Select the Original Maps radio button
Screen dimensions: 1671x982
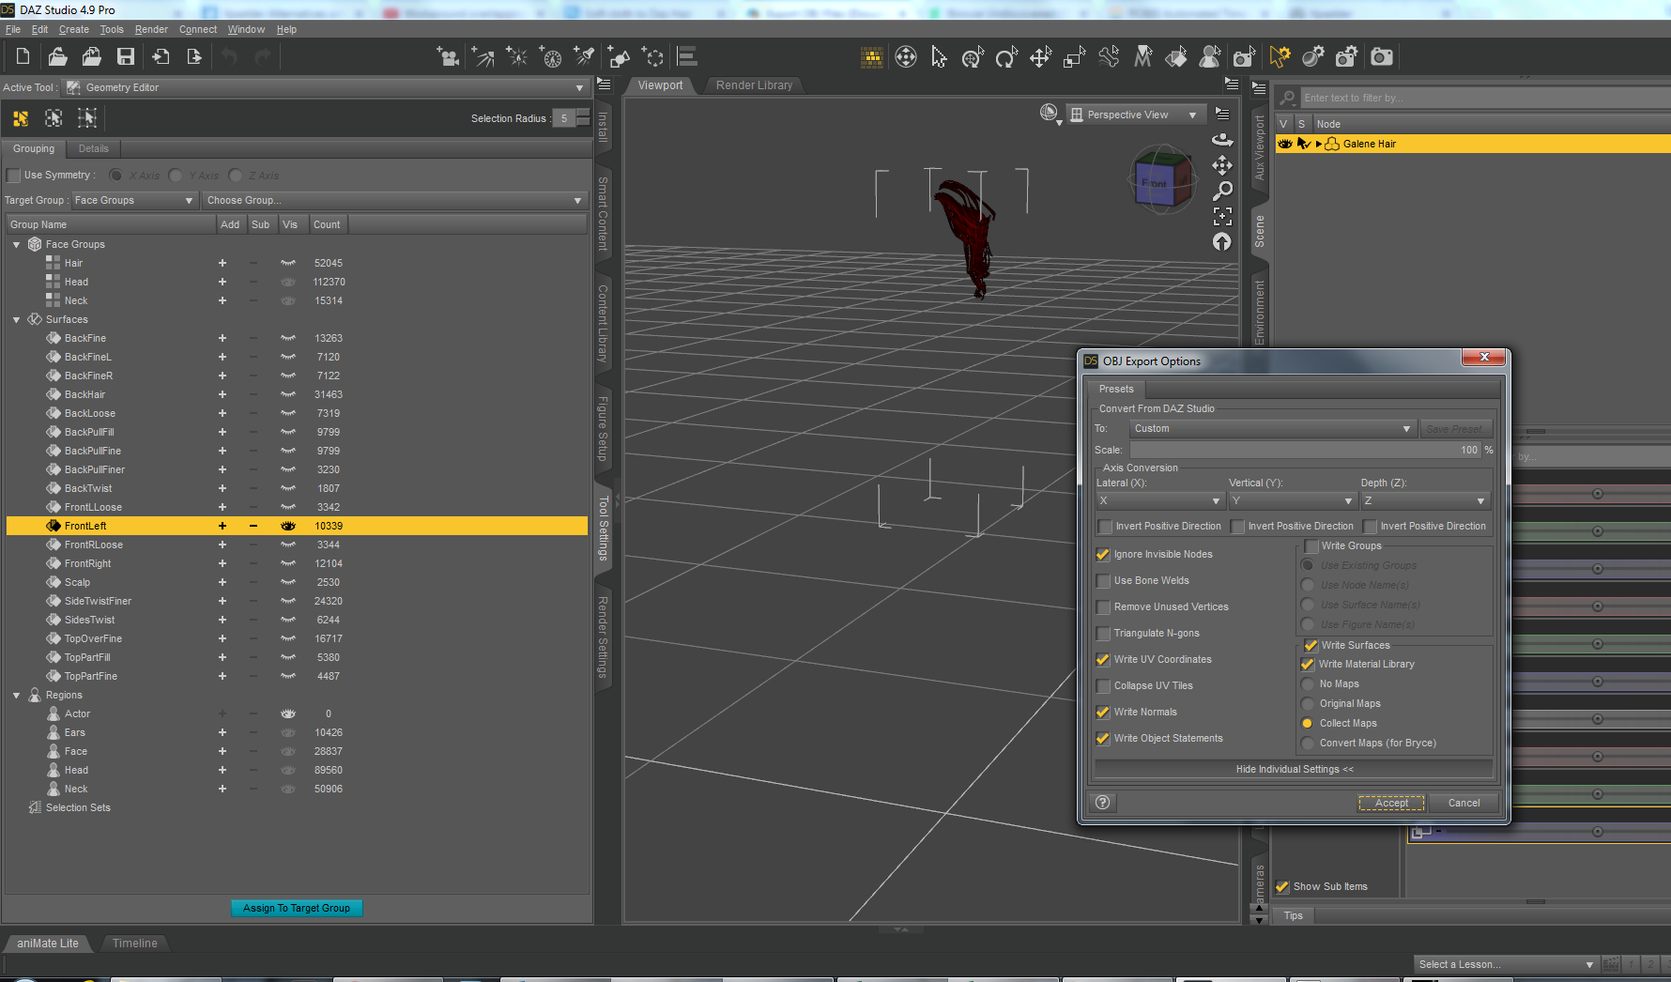click(x=1307, y=704)
